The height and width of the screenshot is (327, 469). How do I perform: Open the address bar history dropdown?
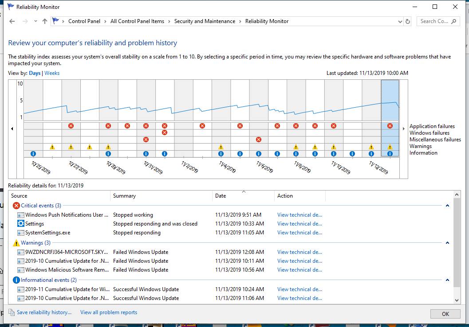pyautogui.click(x=400, y=22)
